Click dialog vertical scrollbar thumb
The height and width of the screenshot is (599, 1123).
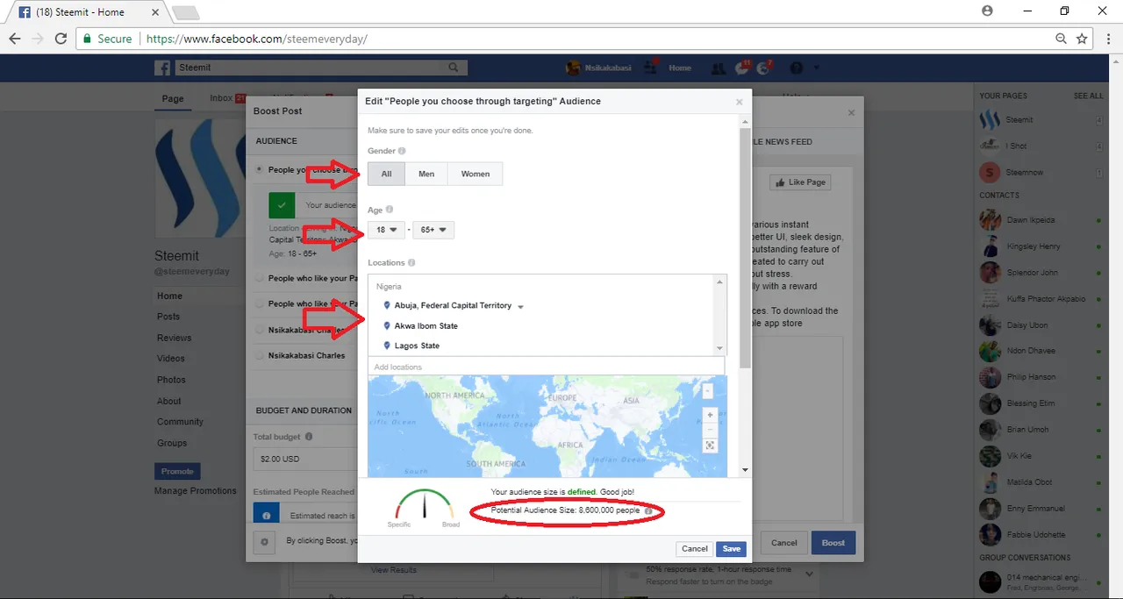[x=746, y=250]
